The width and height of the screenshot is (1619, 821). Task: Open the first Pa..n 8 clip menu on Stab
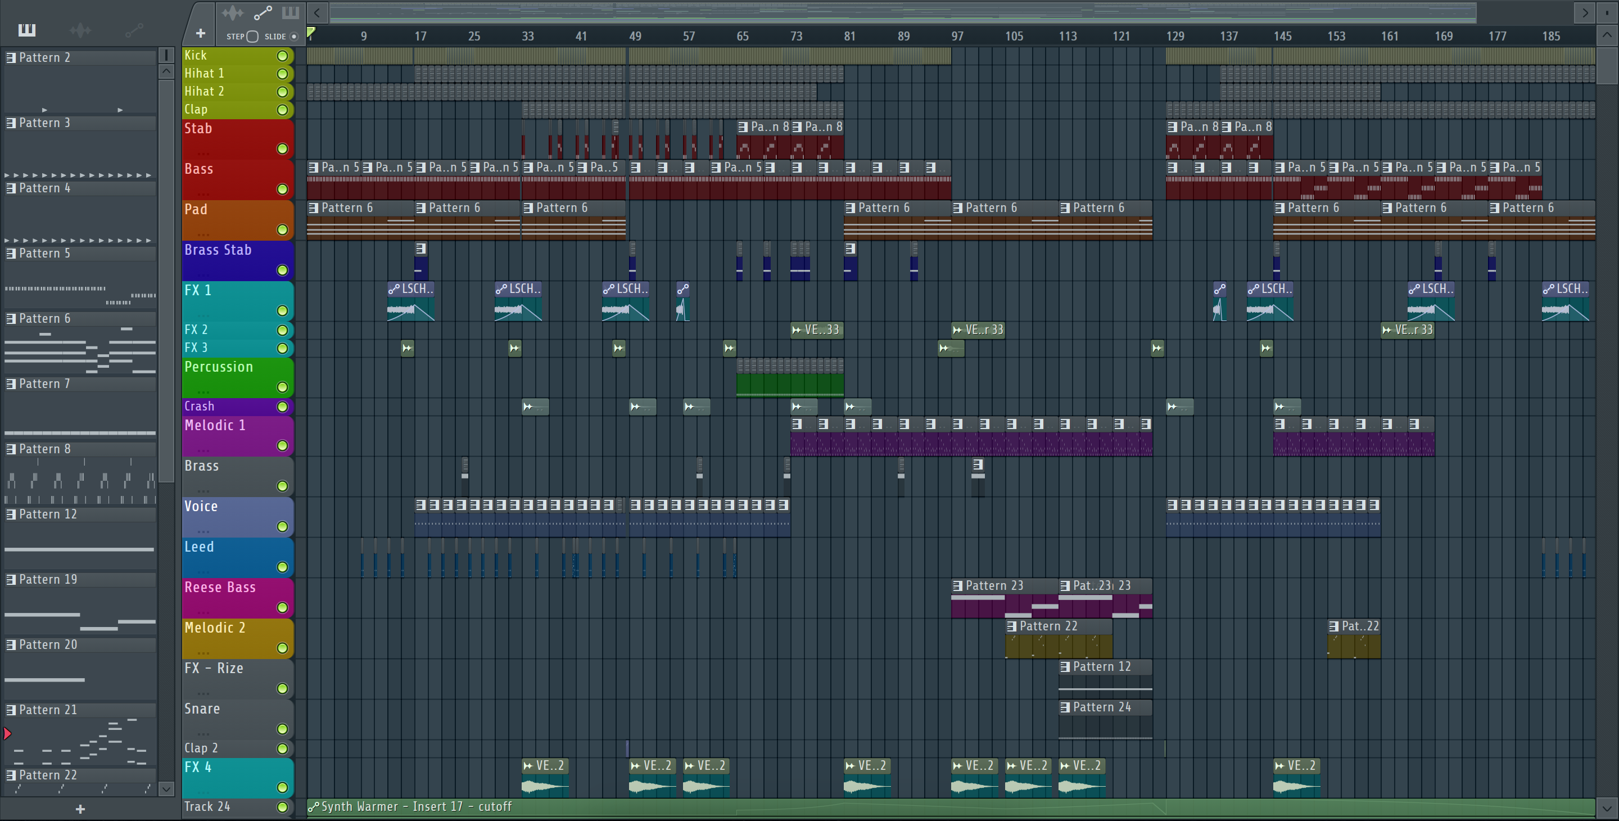click(743, 127)
